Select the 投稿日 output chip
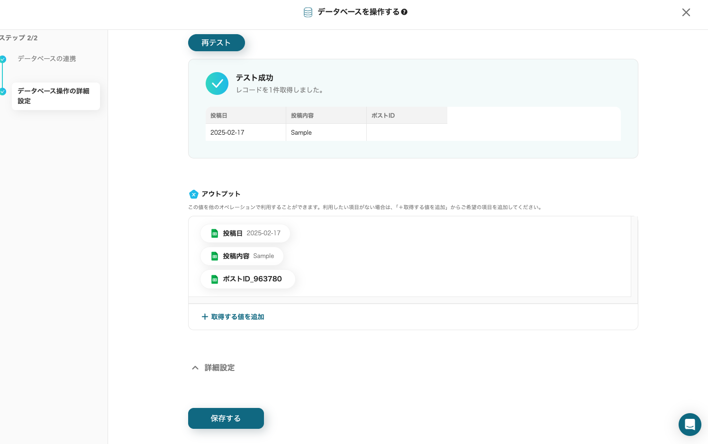Screen dimensions: 708x444 tap(245, 233)
